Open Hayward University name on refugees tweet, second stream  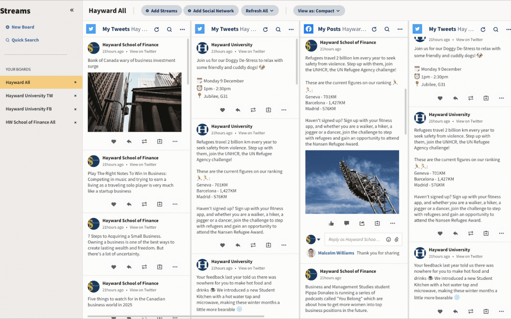pyautogui.click(x=232, y=126)
